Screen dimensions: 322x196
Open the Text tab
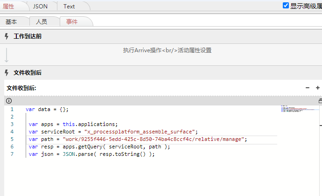point(69,6)
